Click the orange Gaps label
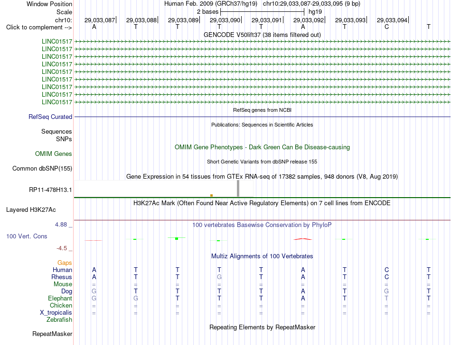This screenshot has width=451, height=345. coord(65,263)
